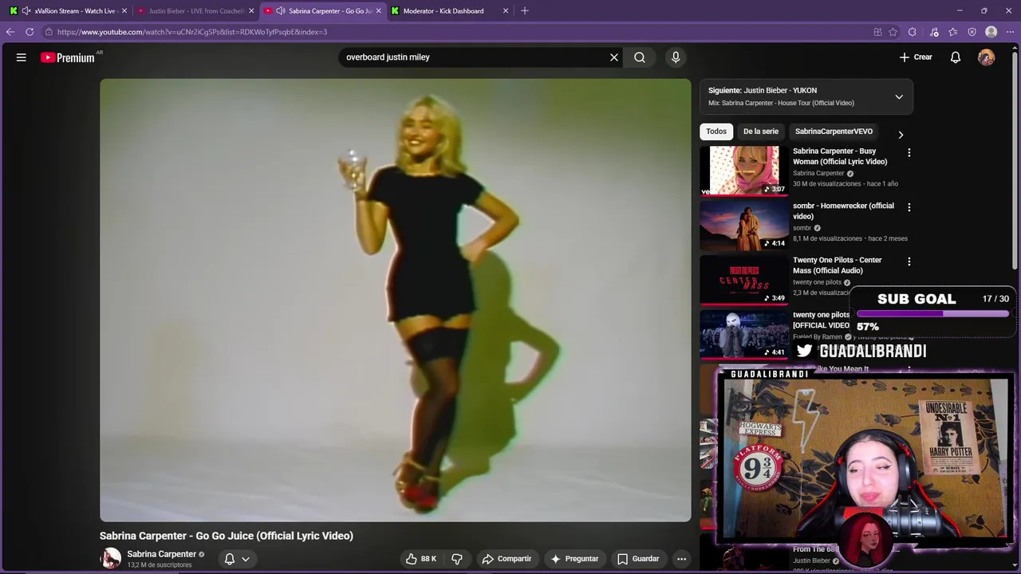
Task: Toggle channel notification bell setting
Action: click(237, 559)
